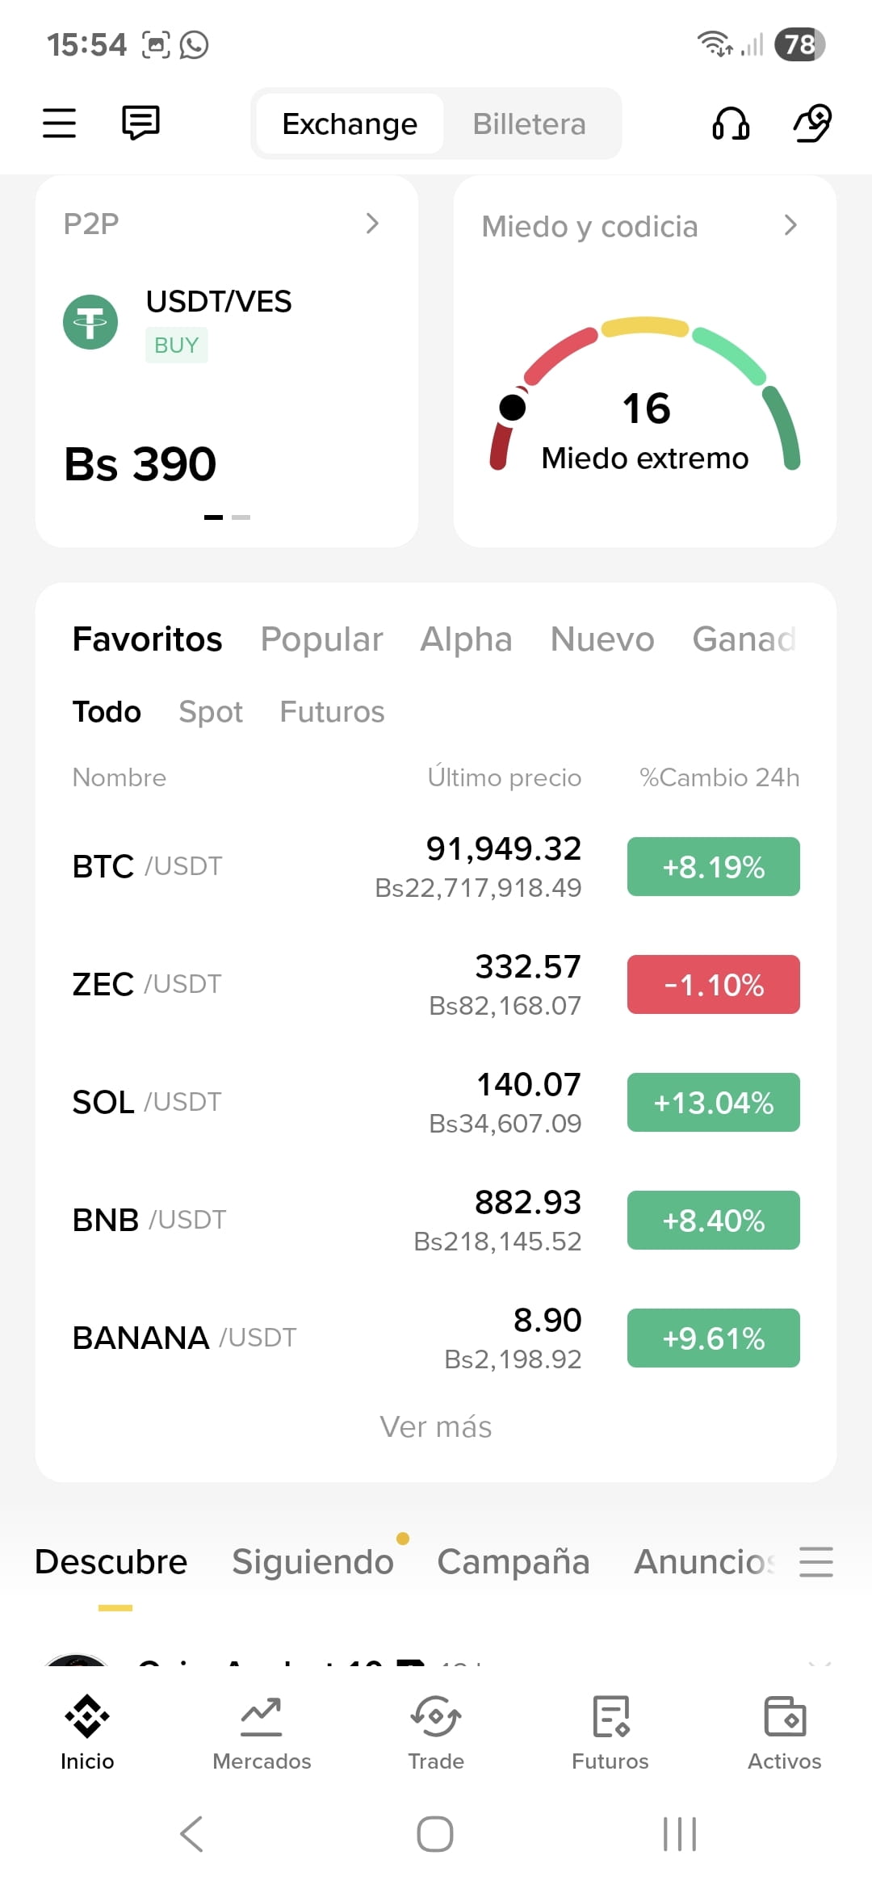This screenshot has height=1889, width=872.
Task: Open Activos wallet icon in bottom bar
Action: pos(785,1716)
